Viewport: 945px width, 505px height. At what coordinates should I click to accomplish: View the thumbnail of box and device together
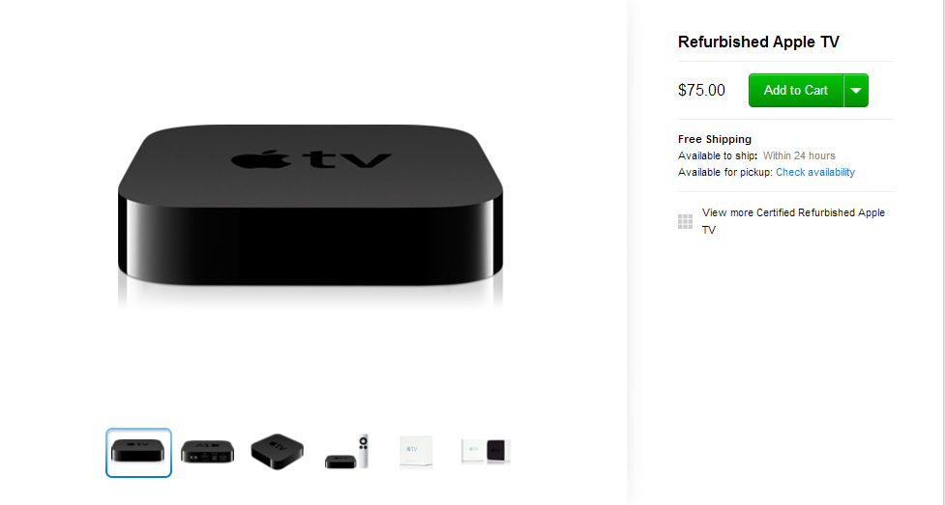click(486, 451)
